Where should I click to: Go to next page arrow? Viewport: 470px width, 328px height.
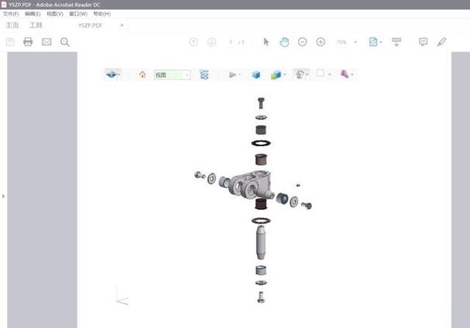click(x=211, y=42)
